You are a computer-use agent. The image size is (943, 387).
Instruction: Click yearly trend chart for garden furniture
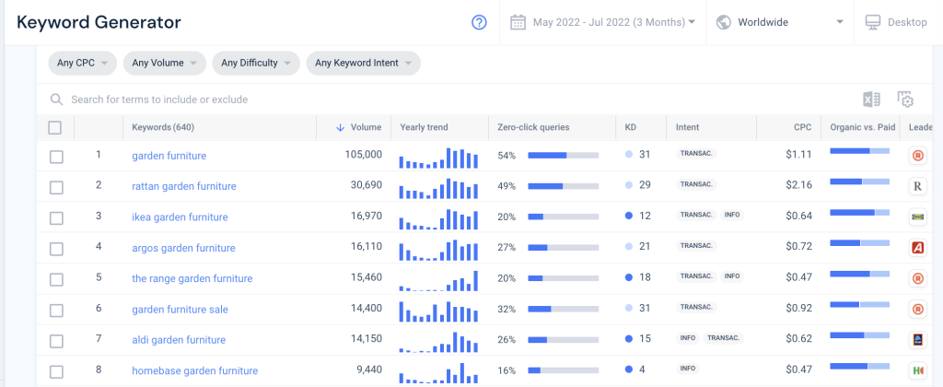pos(438,158)
